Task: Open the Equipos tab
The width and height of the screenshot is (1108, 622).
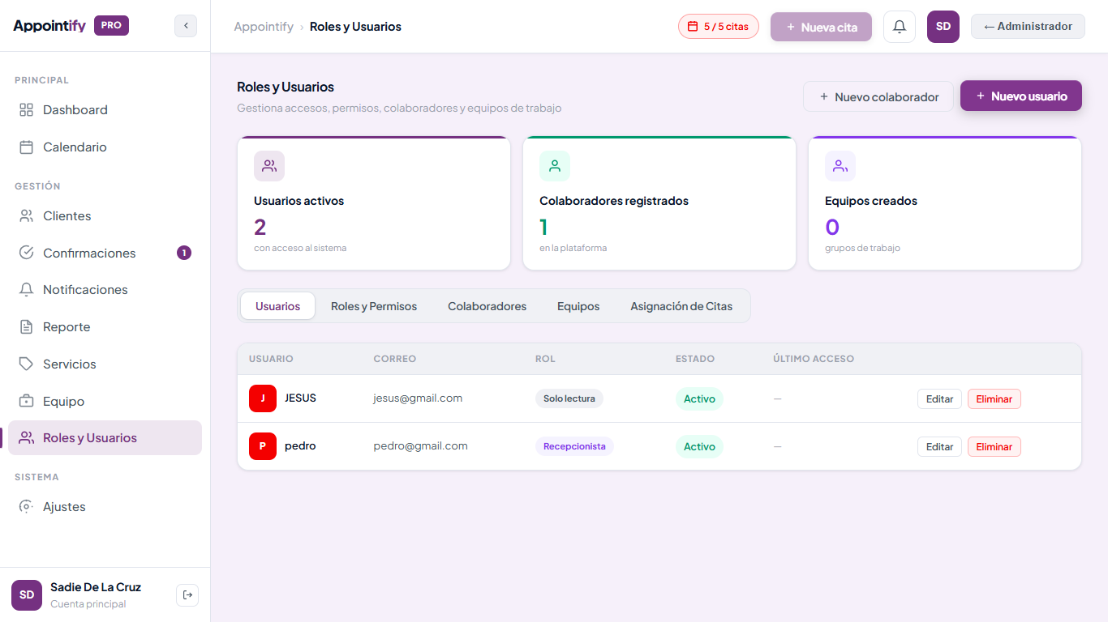Action: (578, 306)
